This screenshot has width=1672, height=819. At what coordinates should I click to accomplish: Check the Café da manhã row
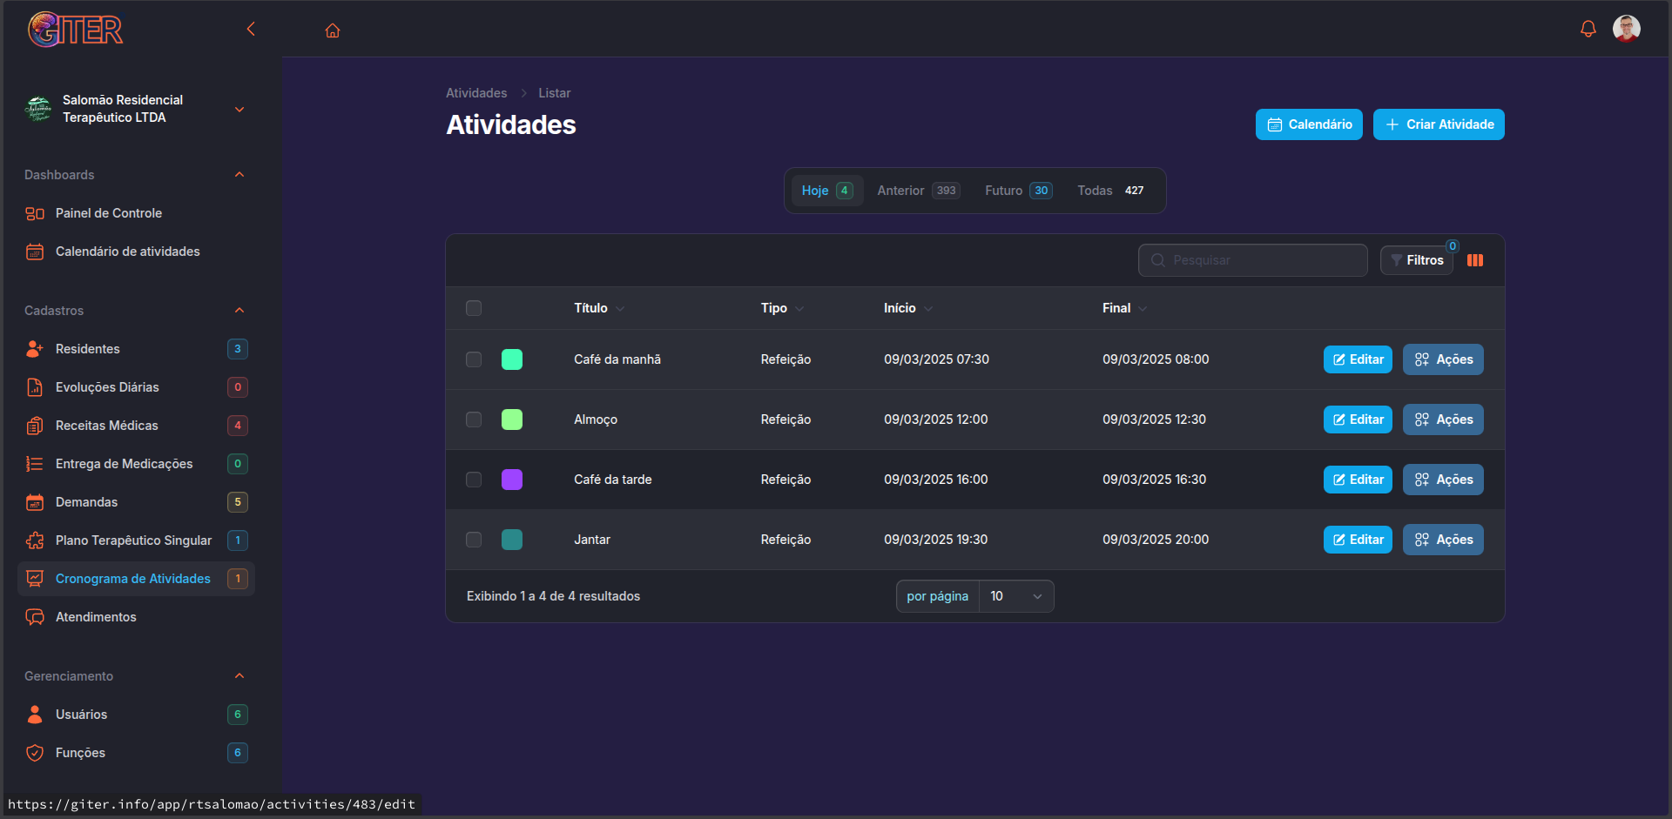click(474, 359)
